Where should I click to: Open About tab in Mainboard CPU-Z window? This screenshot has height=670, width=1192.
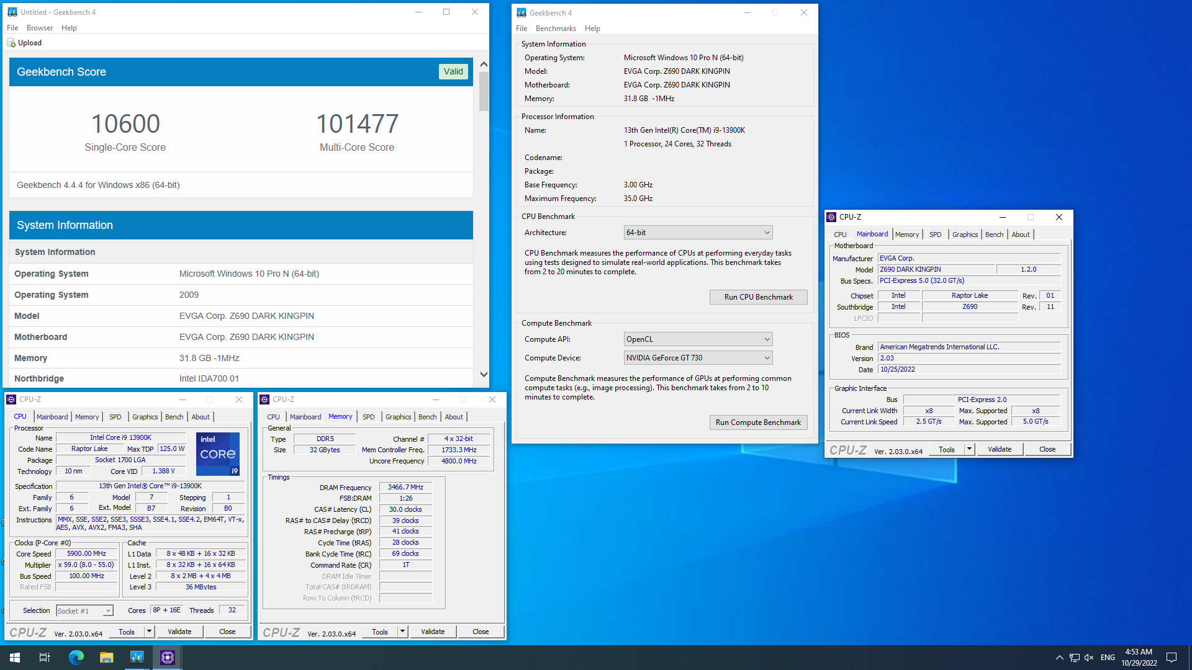1021,234
